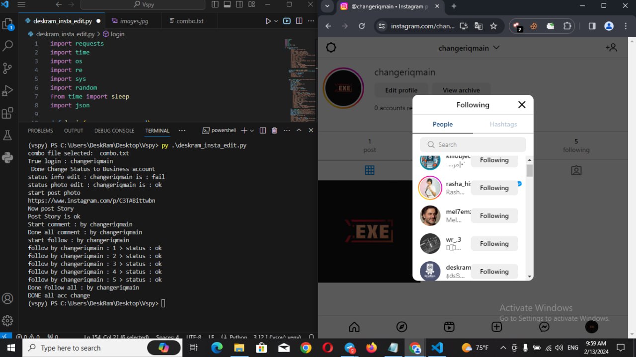Click Following button for deskram

pyautogui.click(x=494, y=271)
